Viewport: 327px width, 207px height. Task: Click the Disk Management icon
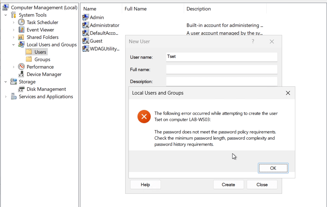21,89
